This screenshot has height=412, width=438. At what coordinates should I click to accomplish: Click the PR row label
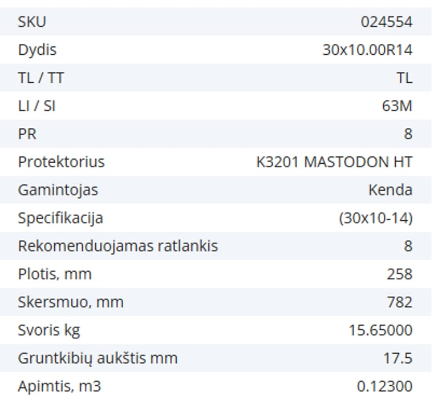tap(27, 134)
